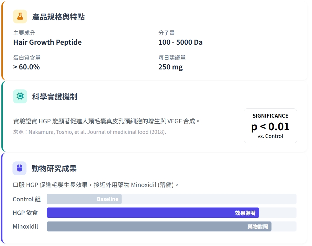Click the HGP 效果顯著 purple bar
Viewport: 312px width, 246px height.
[153, 213]
